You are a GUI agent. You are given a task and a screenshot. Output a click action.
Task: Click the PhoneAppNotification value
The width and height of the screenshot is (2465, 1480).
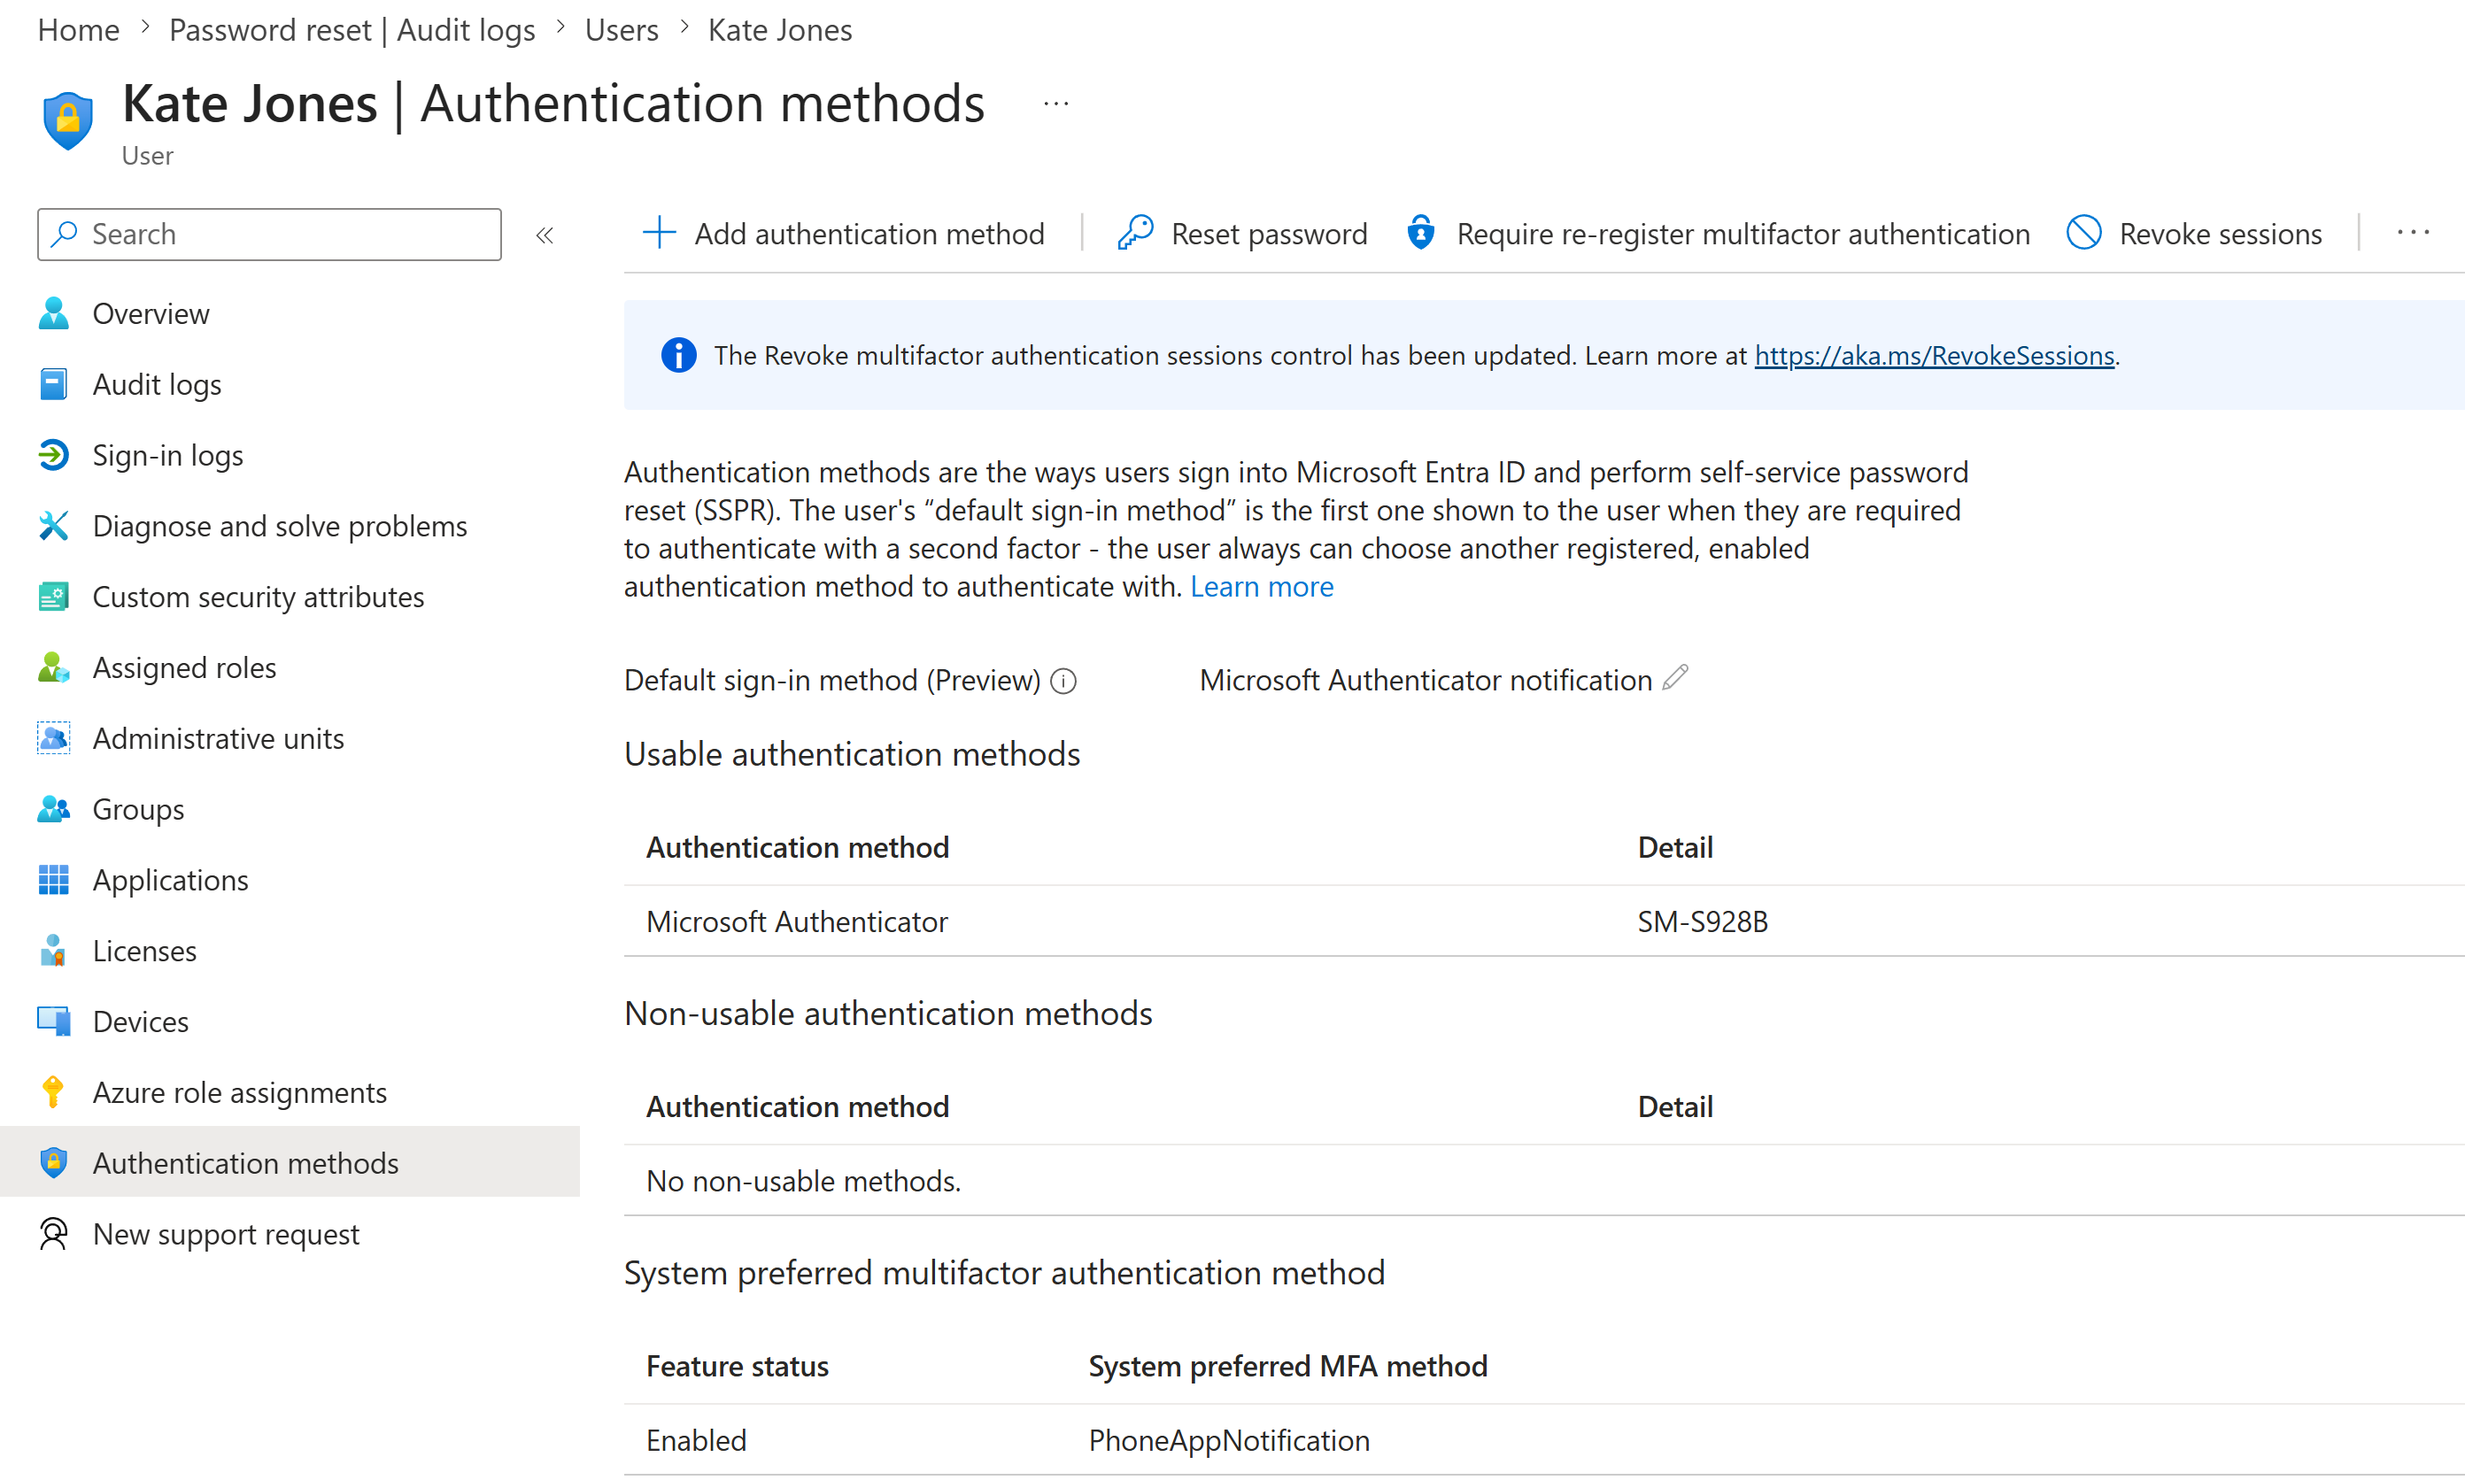click(x=1229, y=1440)
